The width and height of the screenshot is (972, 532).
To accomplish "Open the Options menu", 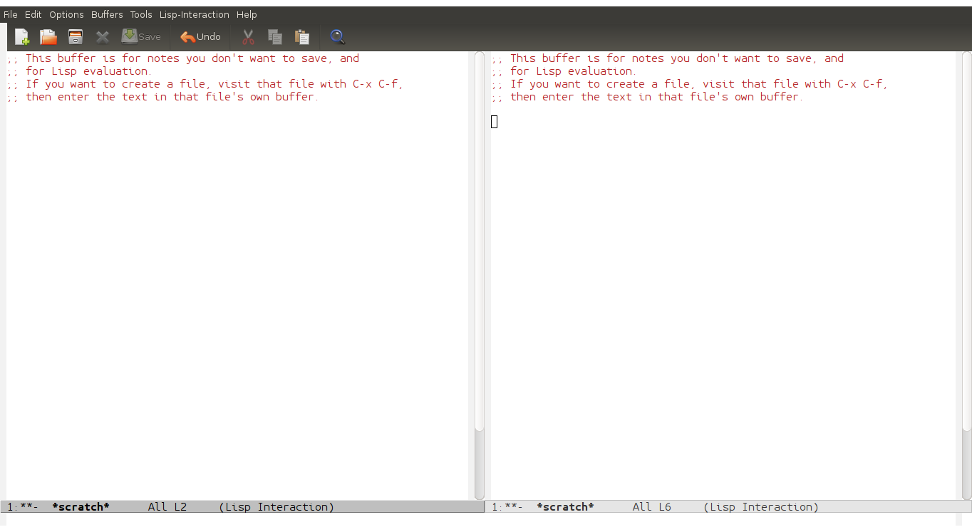I will click(x=66, y=14).
